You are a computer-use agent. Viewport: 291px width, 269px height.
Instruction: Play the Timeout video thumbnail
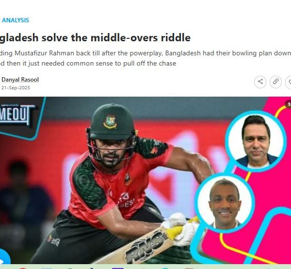pyautogui.click(x=145, y=180)
